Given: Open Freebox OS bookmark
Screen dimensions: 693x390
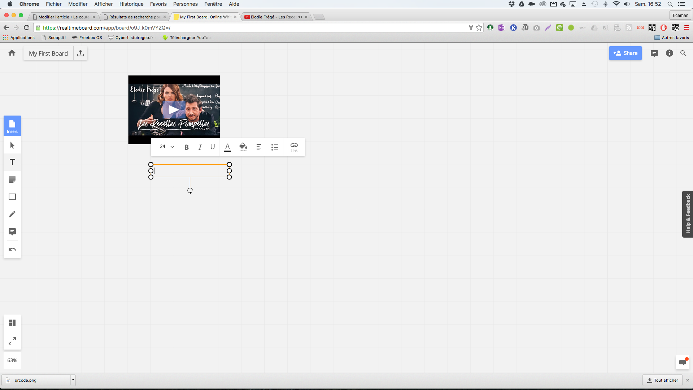Looking at the screenshot, I should point(87,38).
